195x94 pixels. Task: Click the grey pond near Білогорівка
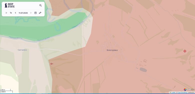[x=143, y=70]
